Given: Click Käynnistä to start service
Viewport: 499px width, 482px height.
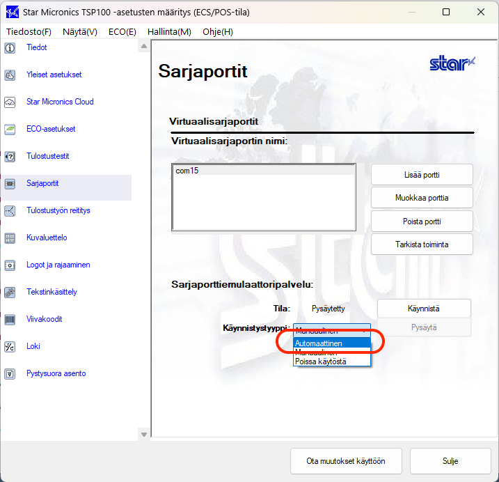Looking at the screenshot, I should [424, 309].
